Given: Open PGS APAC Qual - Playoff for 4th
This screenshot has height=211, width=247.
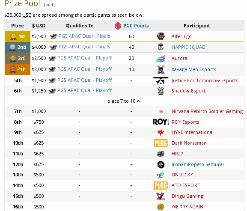Looking at the screenshot, I should (x=84, y=69).
